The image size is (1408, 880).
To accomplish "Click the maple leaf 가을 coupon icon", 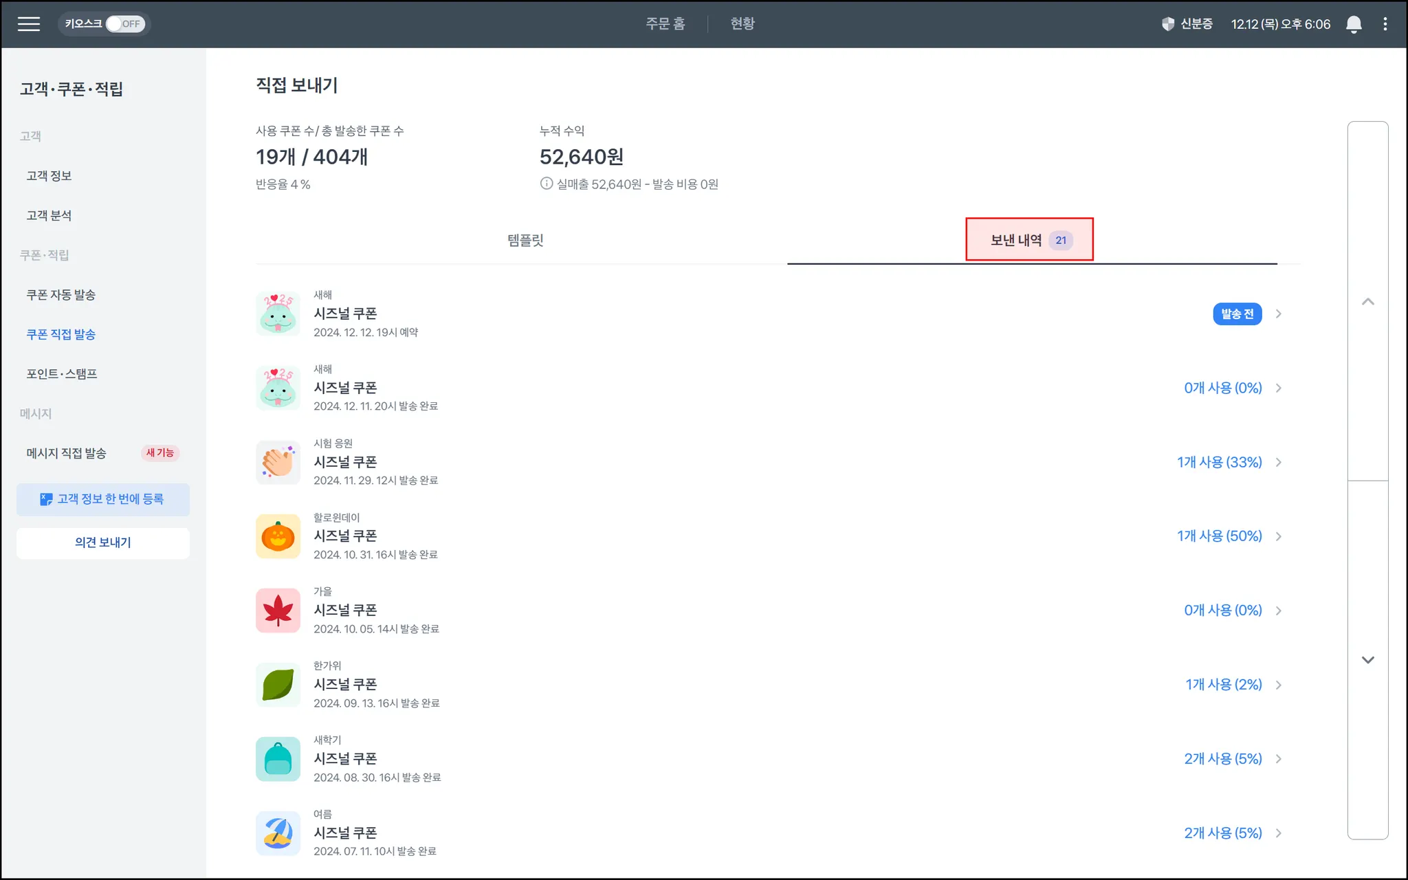I will [x=278, y=610].
